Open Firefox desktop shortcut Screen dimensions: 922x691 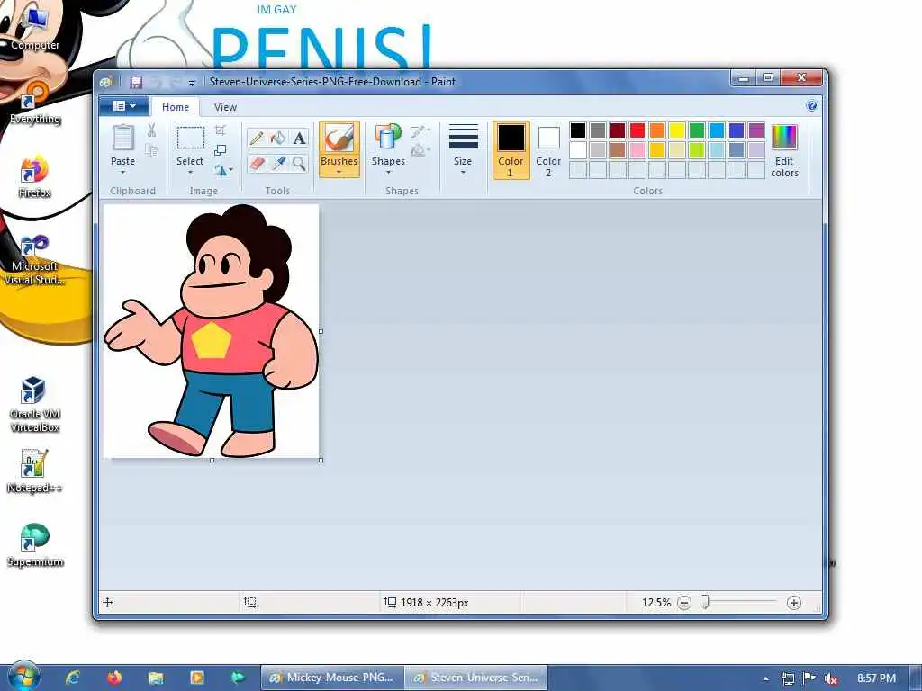click(x=35, y=176)
